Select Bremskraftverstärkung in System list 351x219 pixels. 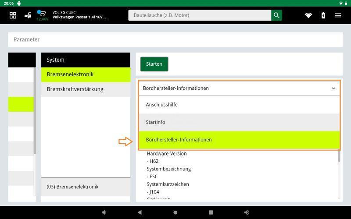tap(86, 89)
